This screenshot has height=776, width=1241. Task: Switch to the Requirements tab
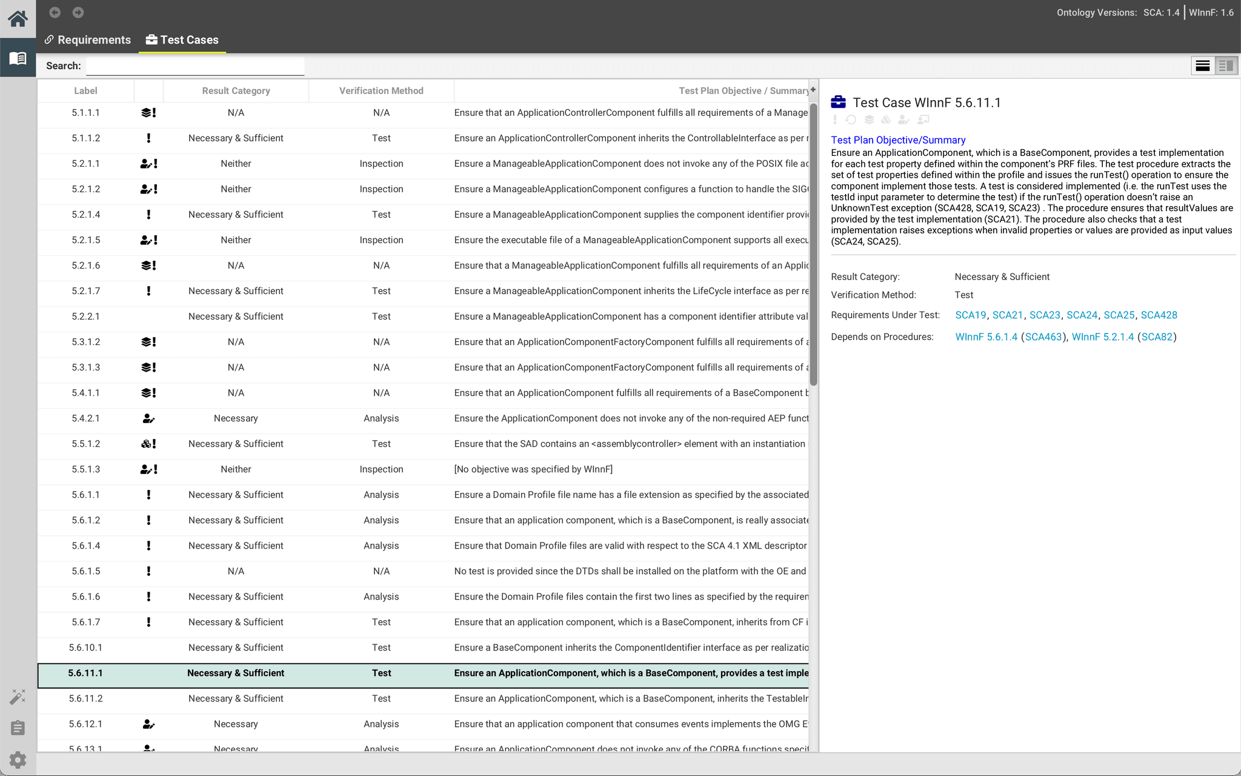pos(87,39)
